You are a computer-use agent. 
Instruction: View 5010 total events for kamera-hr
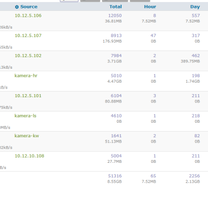[116, 75]
